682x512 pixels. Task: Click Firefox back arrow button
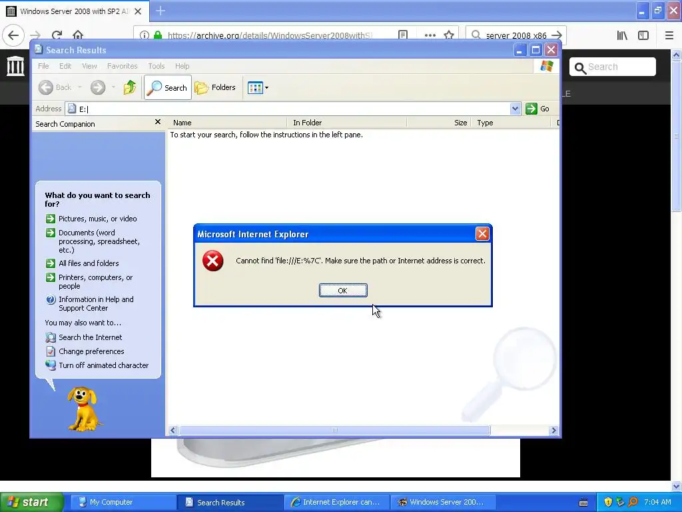coord(13,35)
